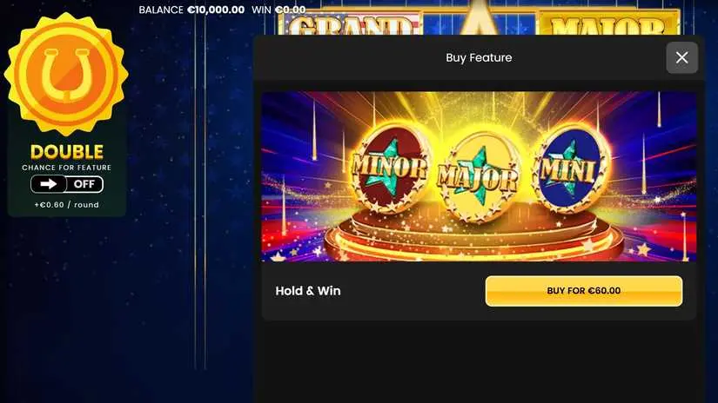718x403 pixels.
Task: Click the blue MINI coin
Action: tap(570, 168)
